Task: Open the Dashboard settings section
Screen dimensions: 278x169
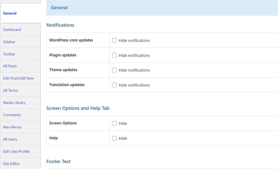Action: pyautogui.click(x=12, y=30)
